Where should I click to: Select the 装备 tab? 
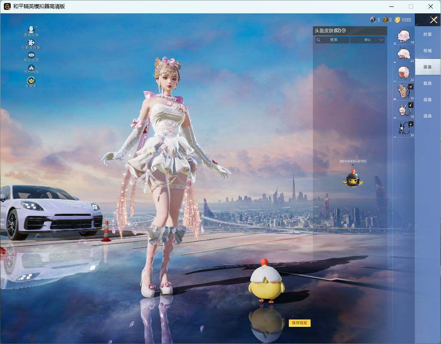428,67
